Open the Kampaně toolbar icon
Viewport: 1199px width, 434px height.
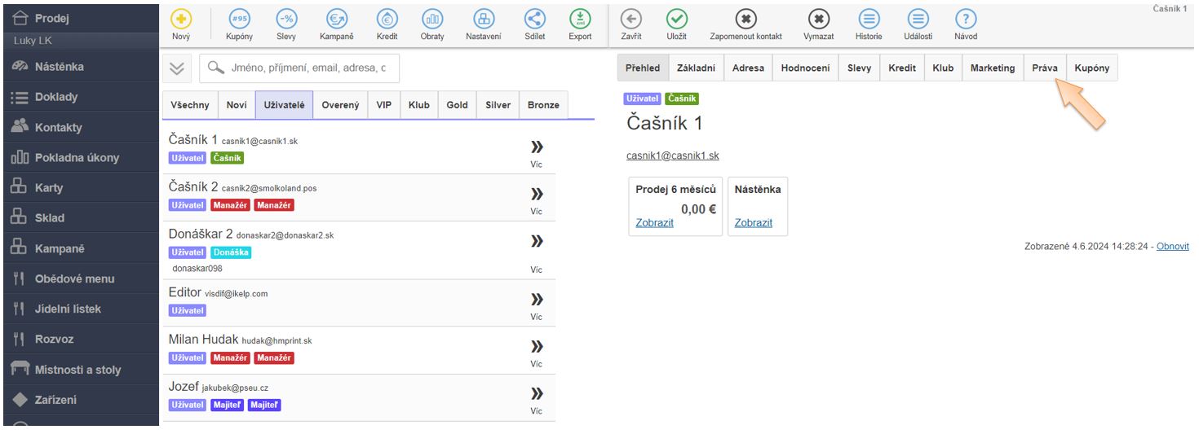[337, 20]
